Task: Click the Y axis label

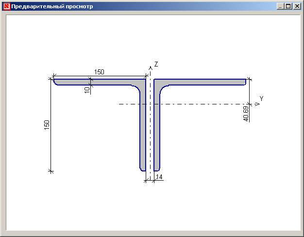Action: [x=262, y=99]
